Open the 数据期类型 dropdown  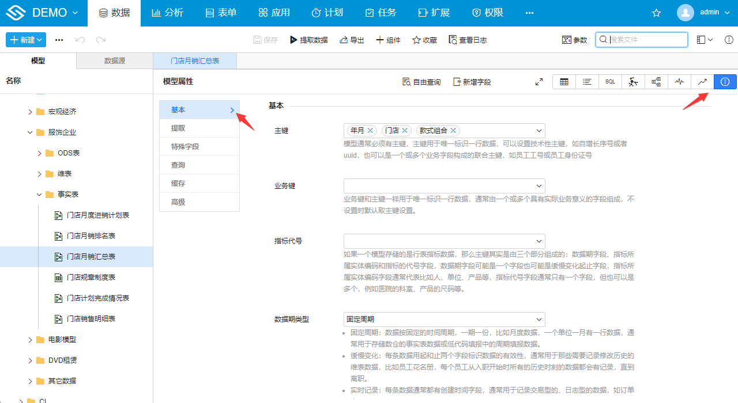[444, 319]
